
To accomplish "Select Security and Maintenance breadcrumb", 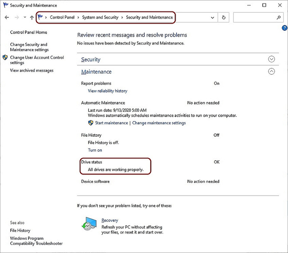I will click(x=149, y=17).
